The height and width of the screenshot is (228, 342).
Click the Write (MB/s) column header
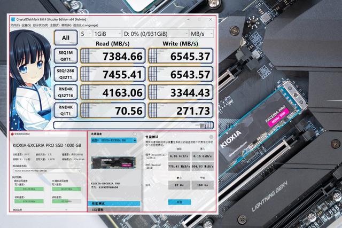pyautogui.click(x=181, y=44)
